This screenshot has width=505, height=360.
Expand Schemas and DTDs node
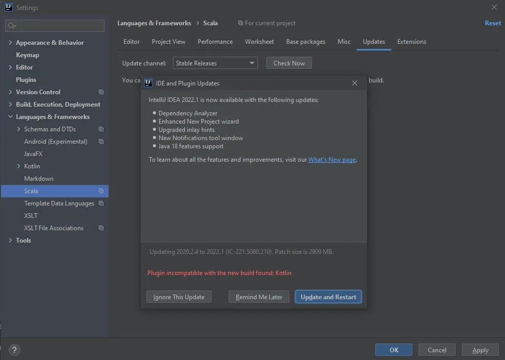coord(19,129)
